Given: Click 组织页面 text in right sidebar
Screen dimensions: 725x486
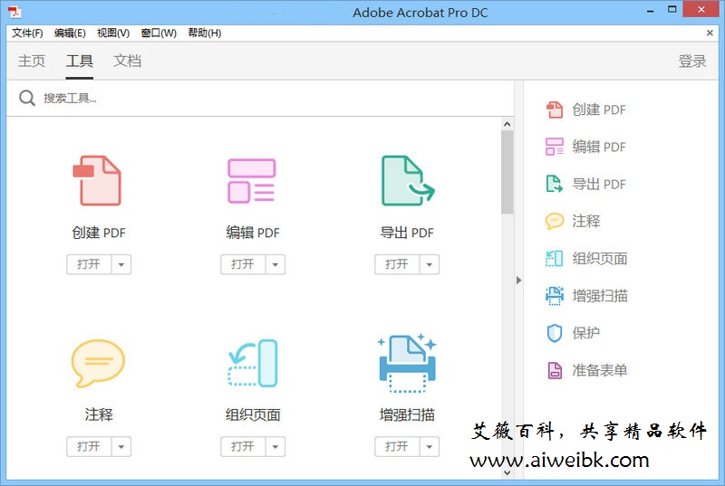Looking at the screenshot, I should pyautogui.click(x=600, y=259).
